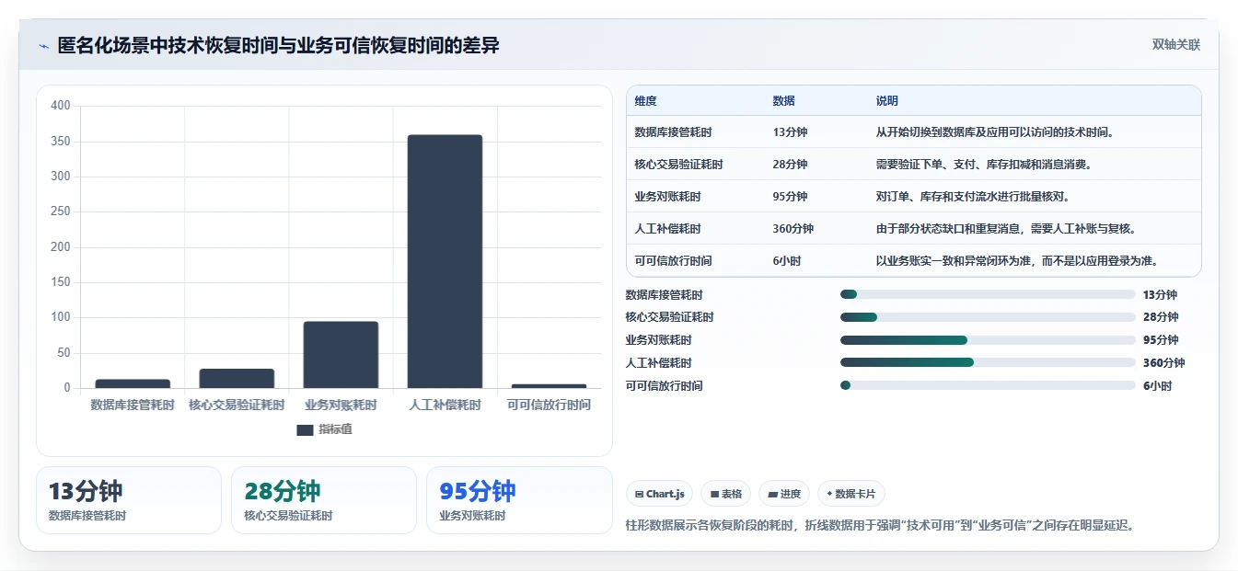This screenshot has width=1238, height=571.
Task: Click the 360分钟 value in the table
Action: click(793, 229)
